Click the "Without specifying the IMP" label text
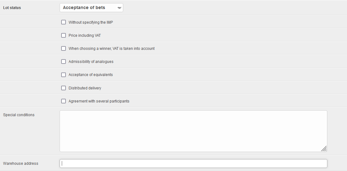 pos(91,22)
